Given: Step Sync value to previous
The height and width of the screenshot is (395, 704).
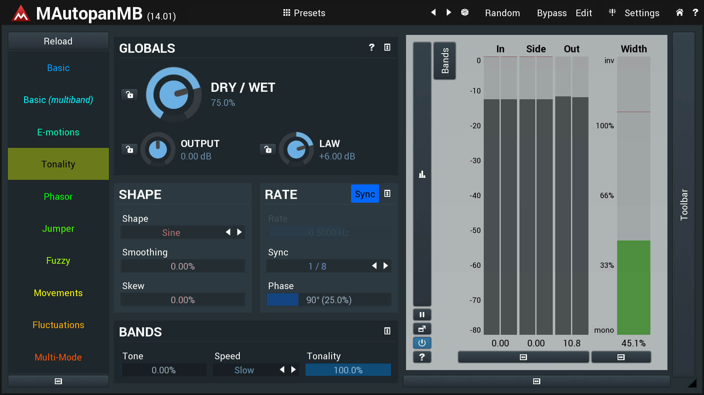Looking at the screenshot, I should point(374,266).
